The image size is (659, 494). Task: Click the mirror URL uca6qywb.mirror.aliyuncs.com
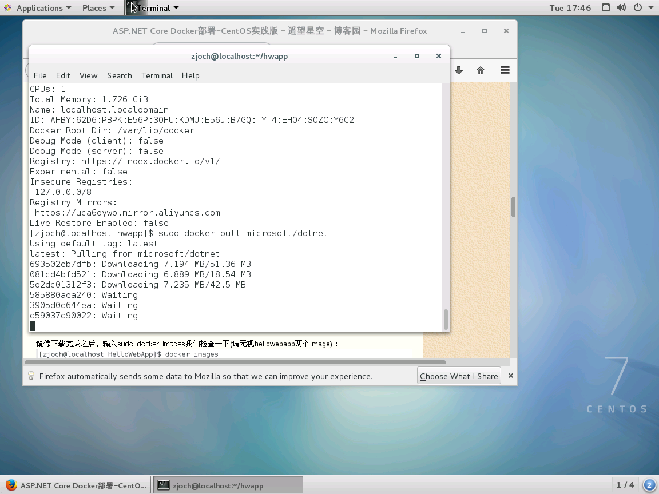pyautogui.click(x=128, y=213)
